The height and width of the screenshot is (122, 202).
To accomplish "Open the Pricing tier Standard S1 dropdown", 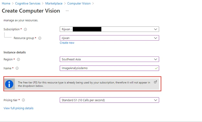I will [x=109, y=100].
